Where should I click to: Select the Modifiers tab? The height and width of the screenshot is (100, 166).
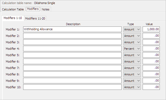(x=33, y=9)
